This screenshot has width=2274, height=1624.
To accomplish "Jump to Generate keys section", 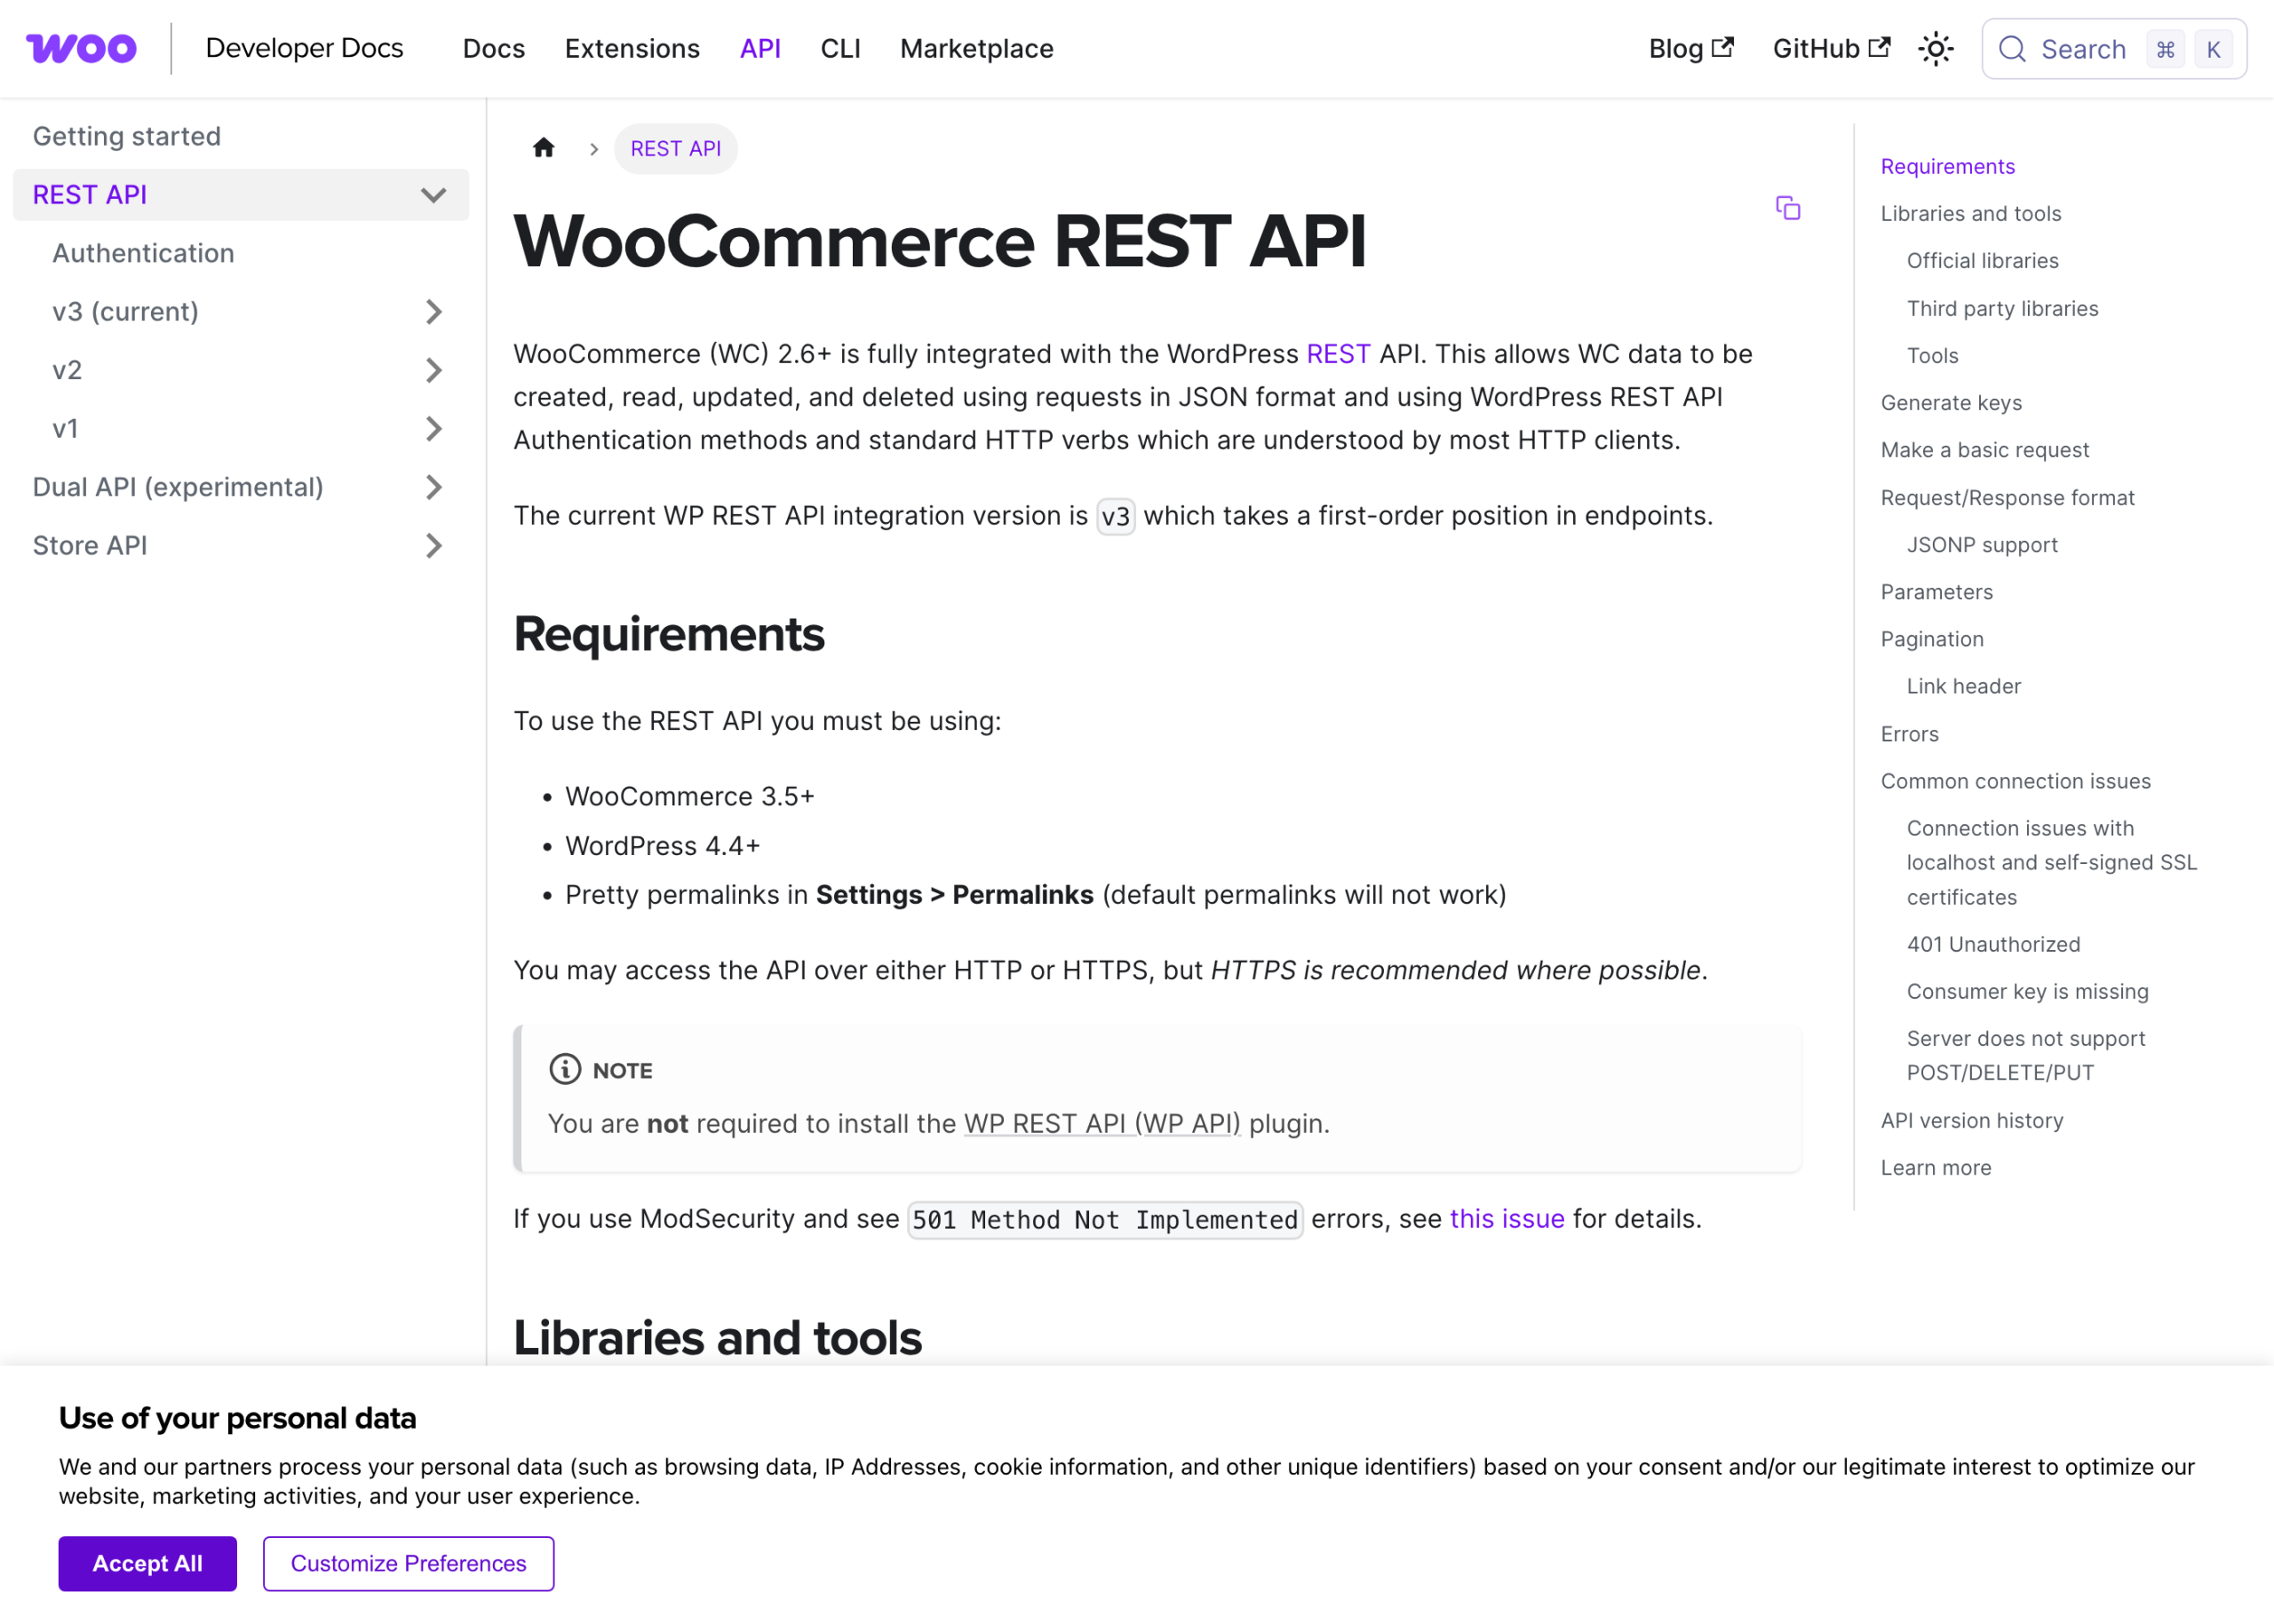I will pos(1951,402).
